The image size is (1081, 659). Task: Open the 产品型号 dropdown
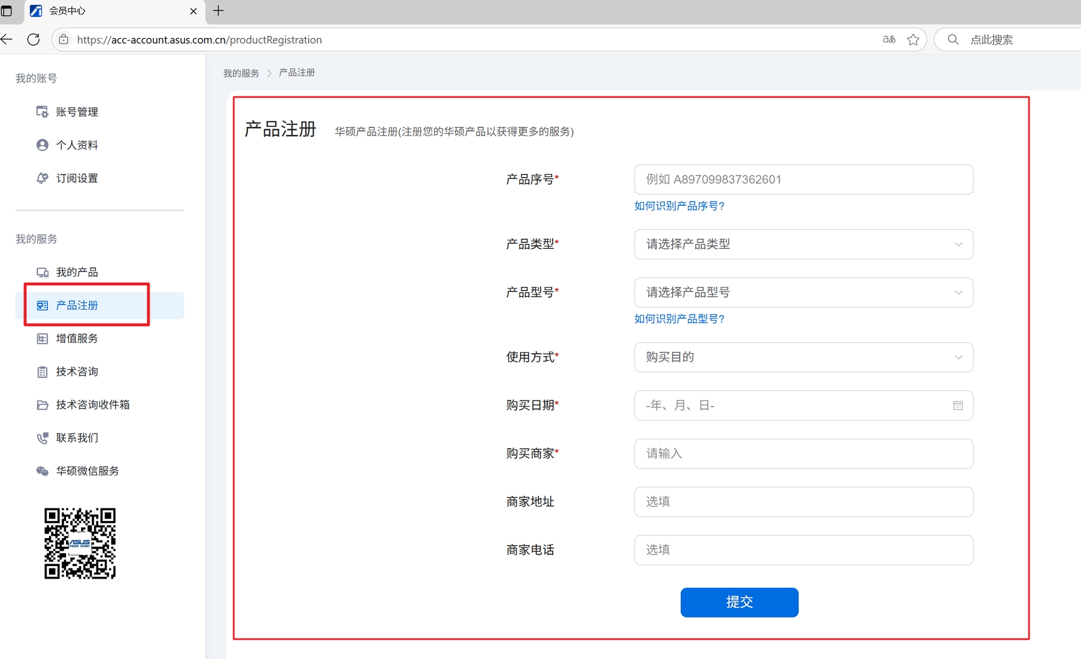point(803,292)
